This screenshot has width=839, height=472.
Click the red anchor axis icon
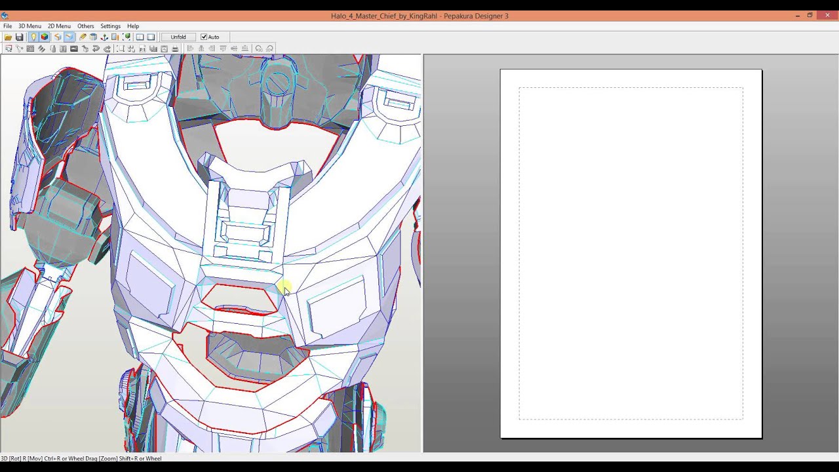pos(104,37)
